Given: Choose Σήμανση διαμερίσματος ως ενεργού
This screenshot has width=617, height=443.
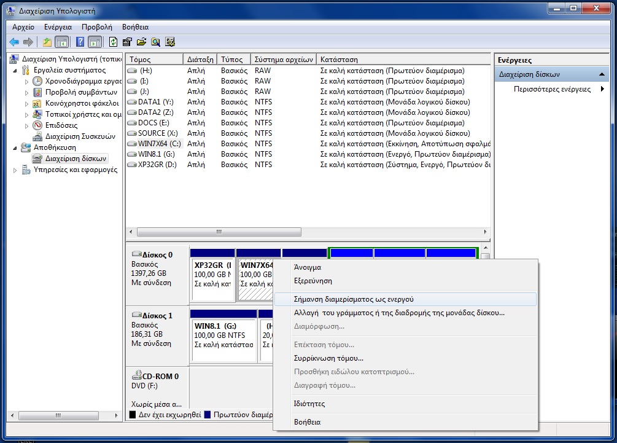Looking at the screenshot, I should point(405,299).
